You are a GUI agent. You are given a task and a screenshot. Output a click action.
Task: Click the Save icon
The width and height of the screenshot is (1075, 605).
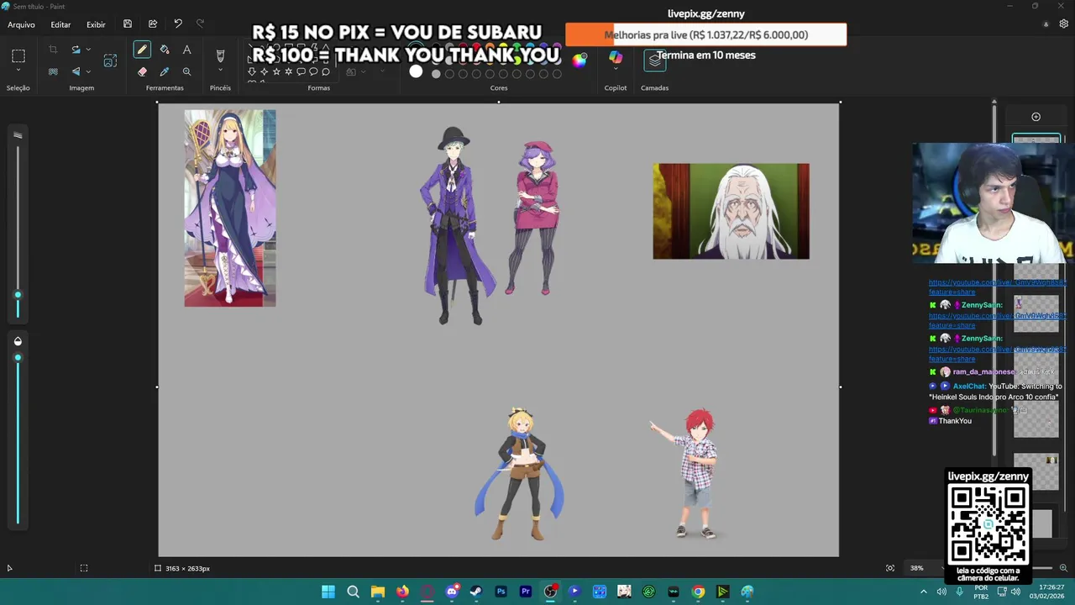click(x=128, y=24)
